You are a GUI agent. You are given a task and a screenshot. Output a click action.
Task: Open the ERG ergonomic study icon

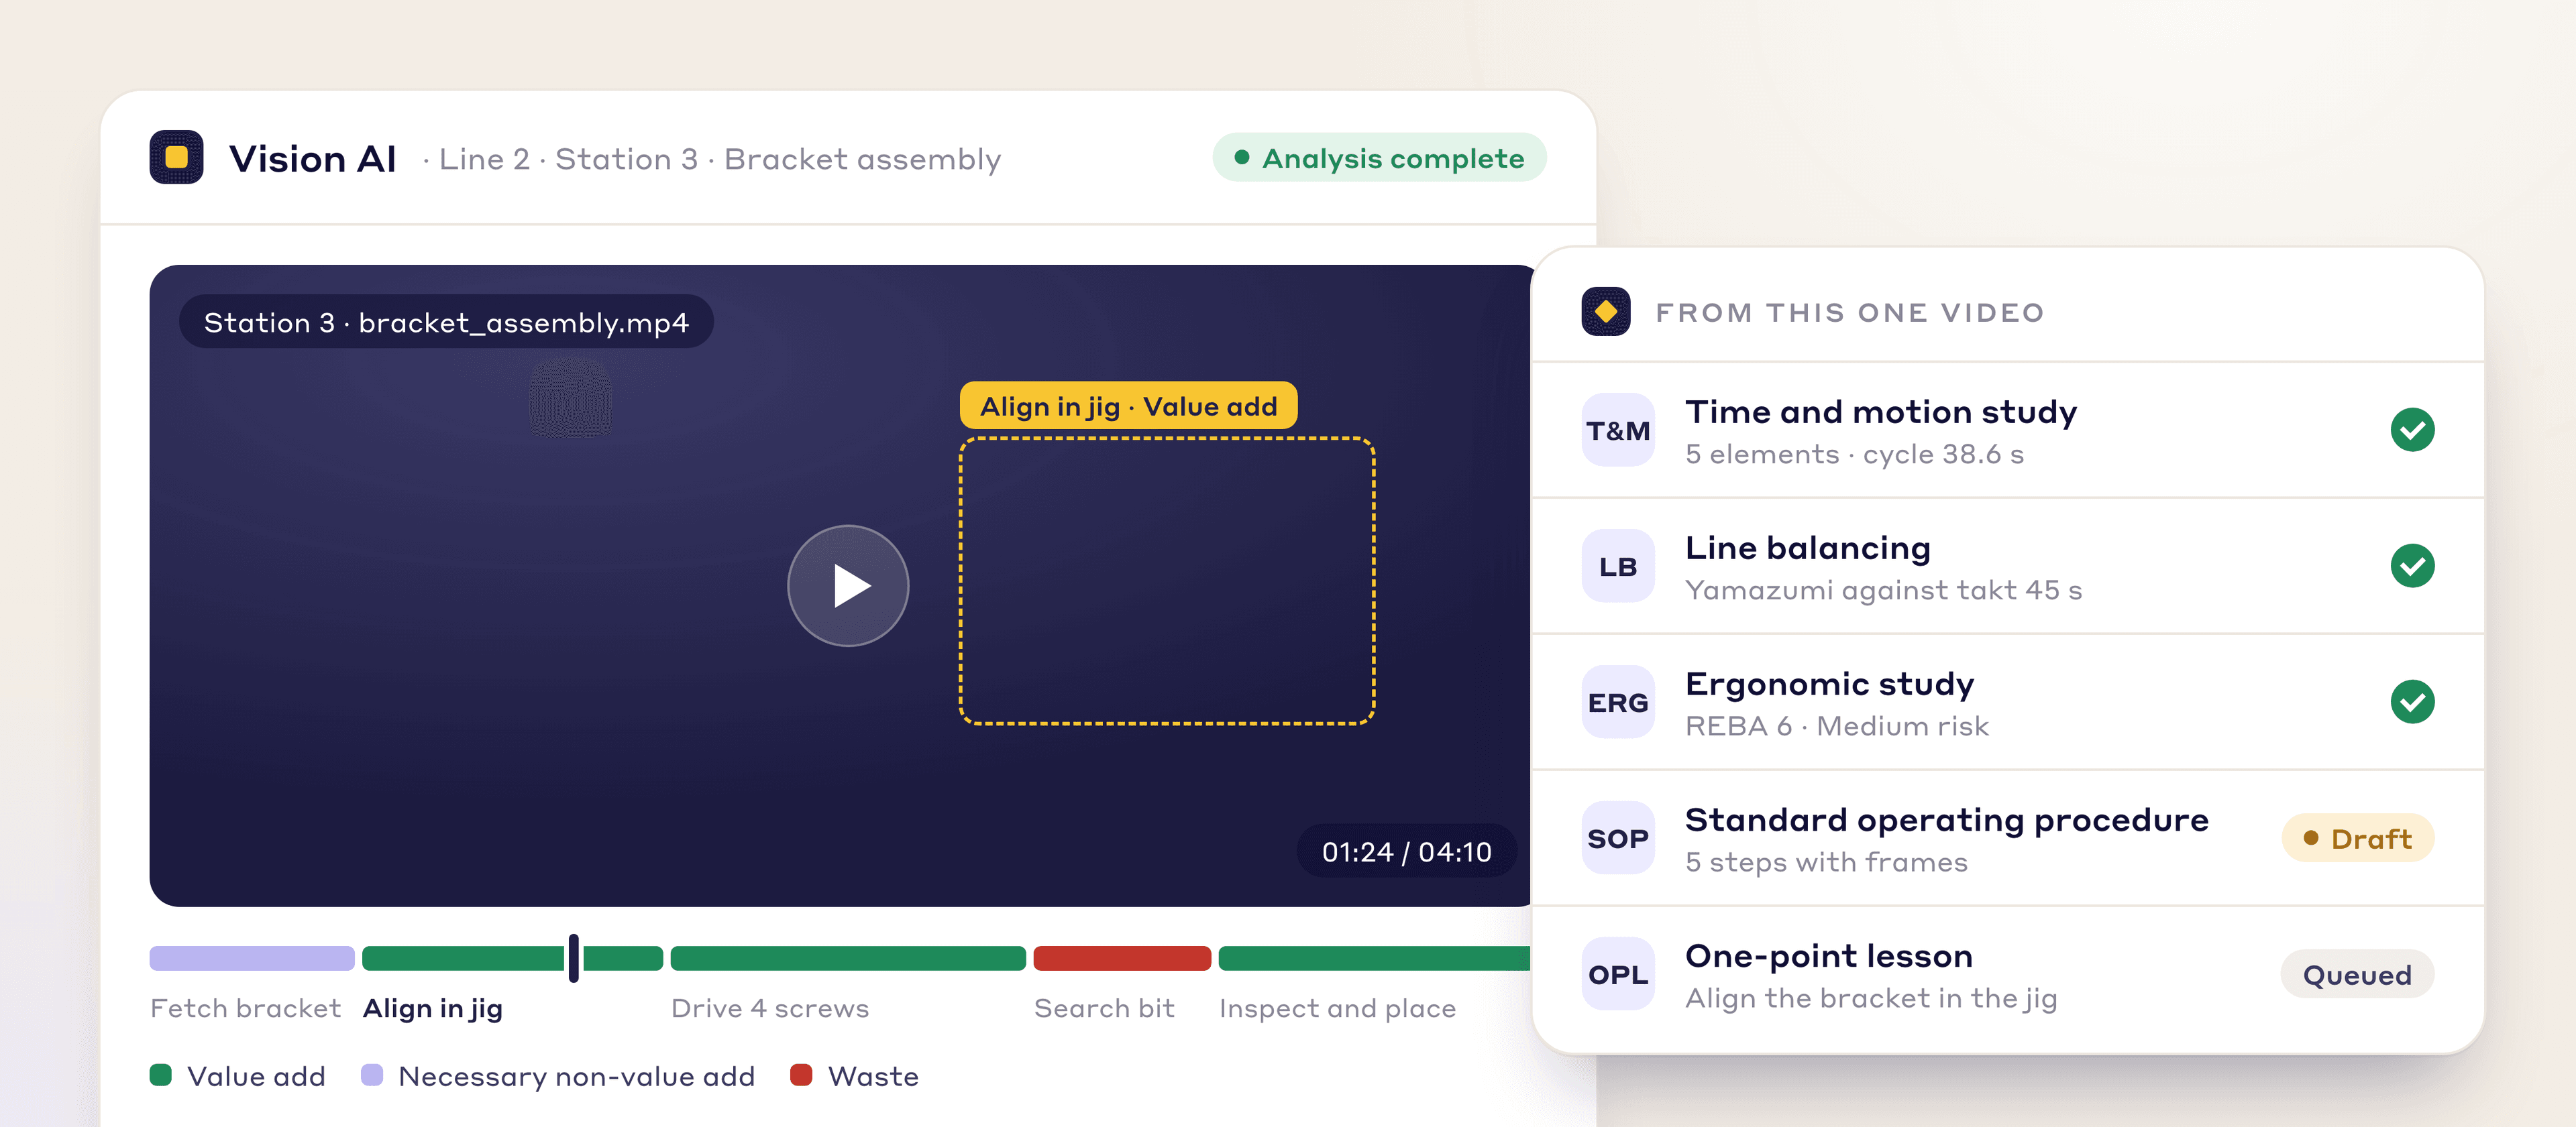tap(1617, 701)
